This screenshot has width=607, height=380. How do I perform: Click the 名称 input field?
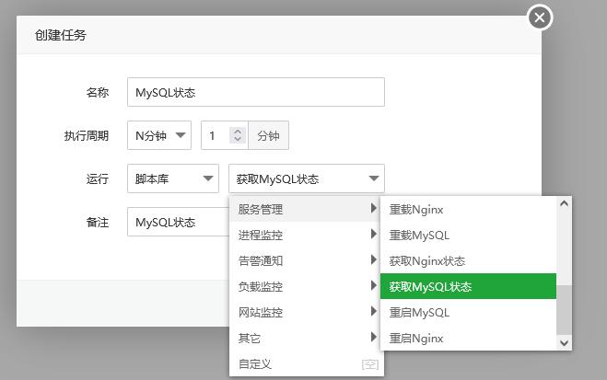point(255,92)
